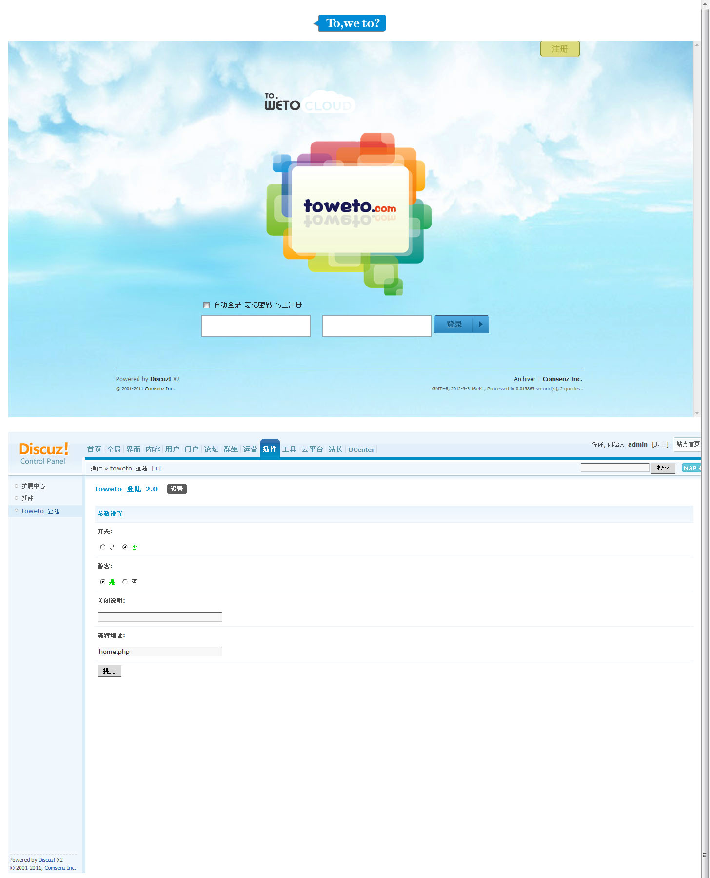Open the 论坛 menu

(x=211, y=449)
